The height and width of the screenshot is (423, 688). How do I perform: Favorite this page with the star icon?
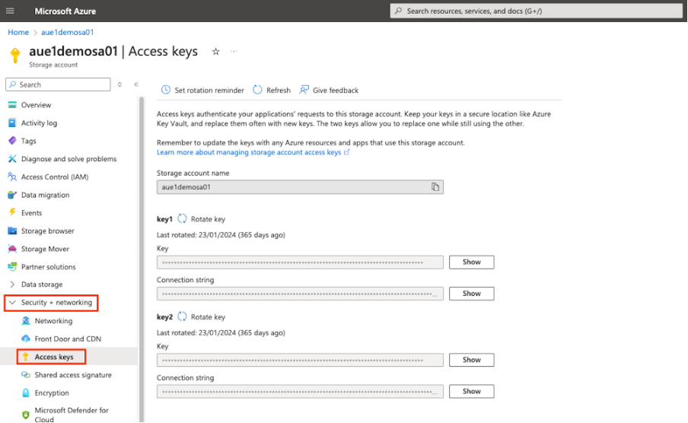(215, 51)
